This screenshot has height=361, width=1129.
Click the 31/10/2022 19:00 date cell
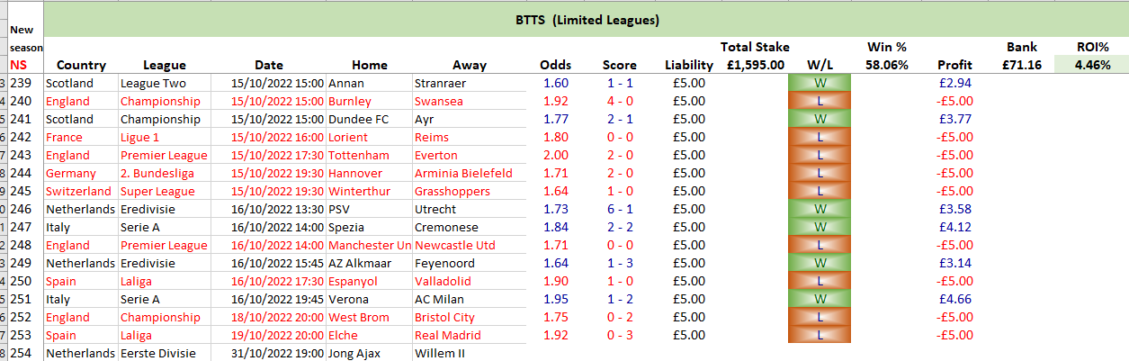click(x=276, y=353)
